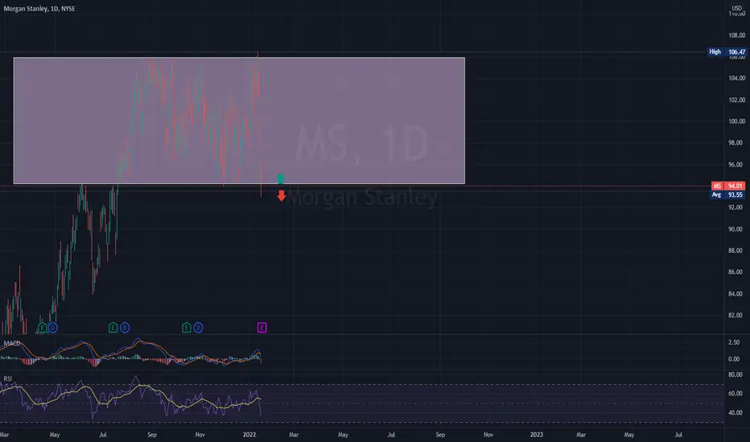The width and height of the screenshot is (750, 442).
Task: Click the 84.00 price axis value
Action: [736, 293]
